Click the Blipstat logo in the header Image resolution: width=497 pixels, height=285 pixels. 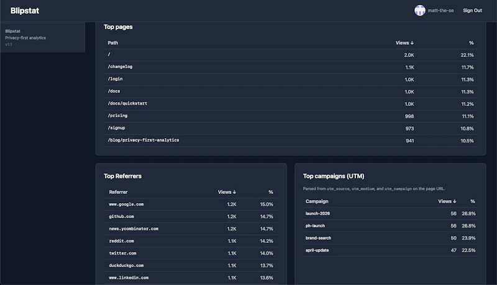25,11
